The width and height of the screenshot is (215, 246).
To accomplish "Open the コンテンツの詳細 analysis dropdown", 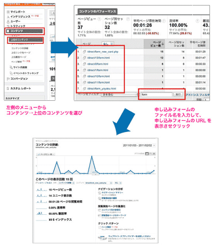I will pyautogui.click(x=66, y=183).
